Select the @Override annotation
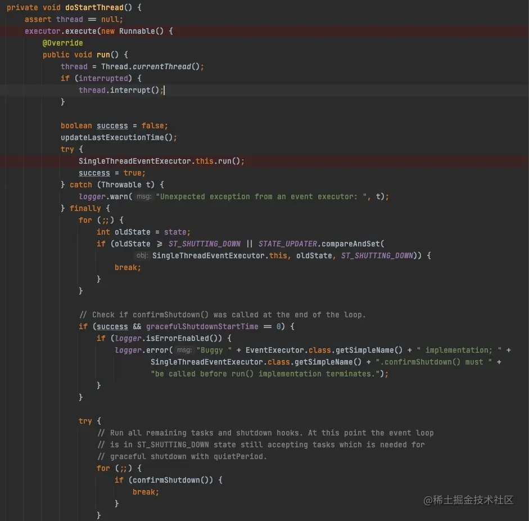This screenshot has height=521, width=529. point(63,42)
